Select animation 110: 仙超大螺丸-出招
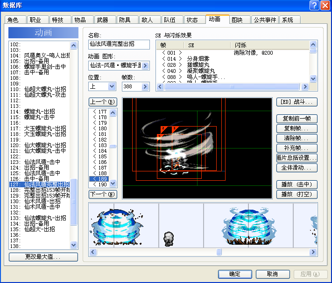The image size is (332, 283). point(40,89)
